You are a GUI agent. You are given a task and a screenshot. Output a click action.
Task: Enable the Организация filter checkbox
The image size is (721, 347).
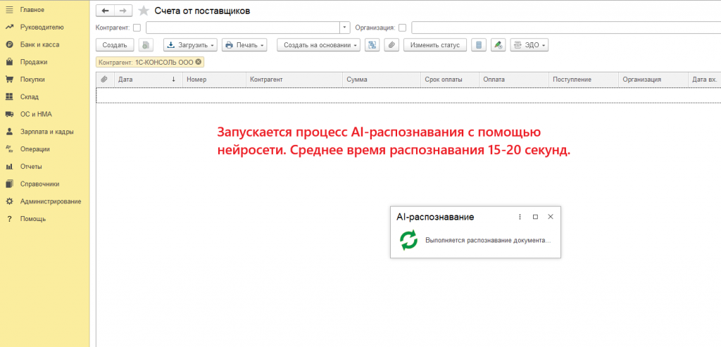(402, 28)
